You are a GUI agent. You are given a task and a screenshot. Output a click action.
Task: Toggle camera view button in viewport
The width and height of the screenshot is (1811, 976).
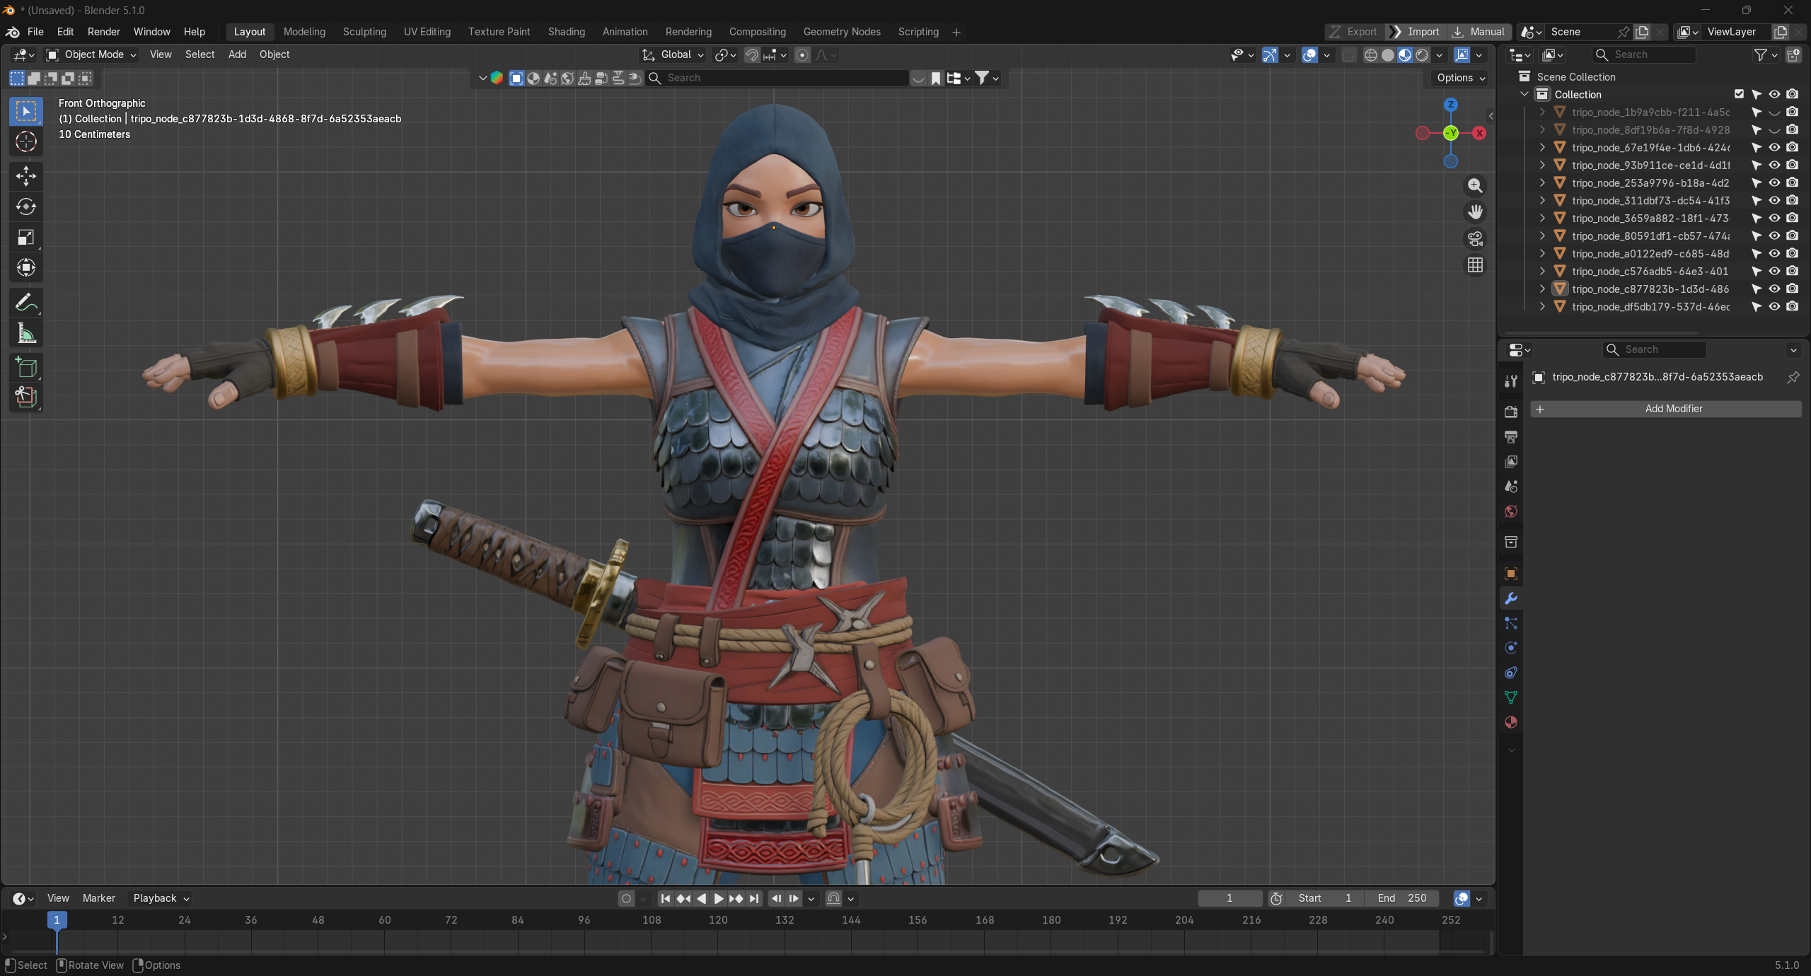click(1475, 238)
